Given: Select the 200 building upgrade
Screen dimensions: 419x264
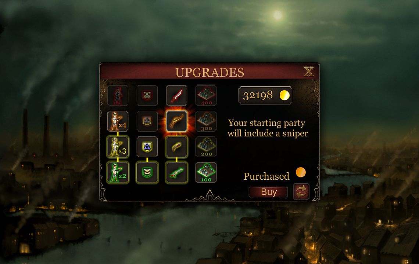Looking at the screenshot, I should tap(206, 147).
